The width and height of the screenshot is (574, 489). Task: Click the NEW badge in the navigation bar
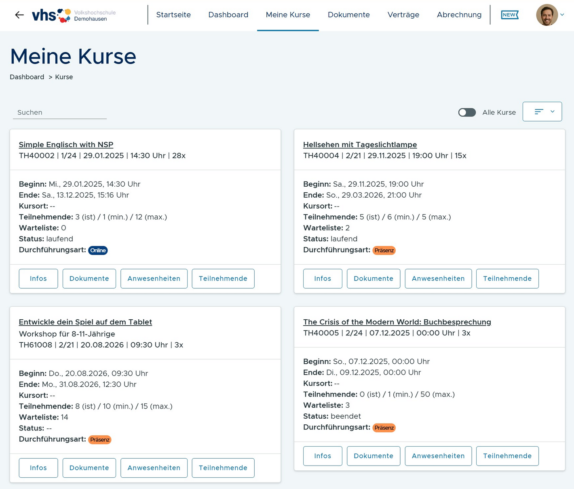point(509,14)
